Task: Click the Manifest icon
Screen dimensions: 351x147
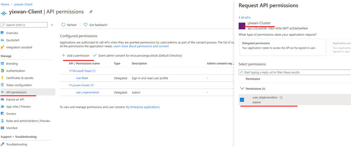Action: click(x=2, y=128)
